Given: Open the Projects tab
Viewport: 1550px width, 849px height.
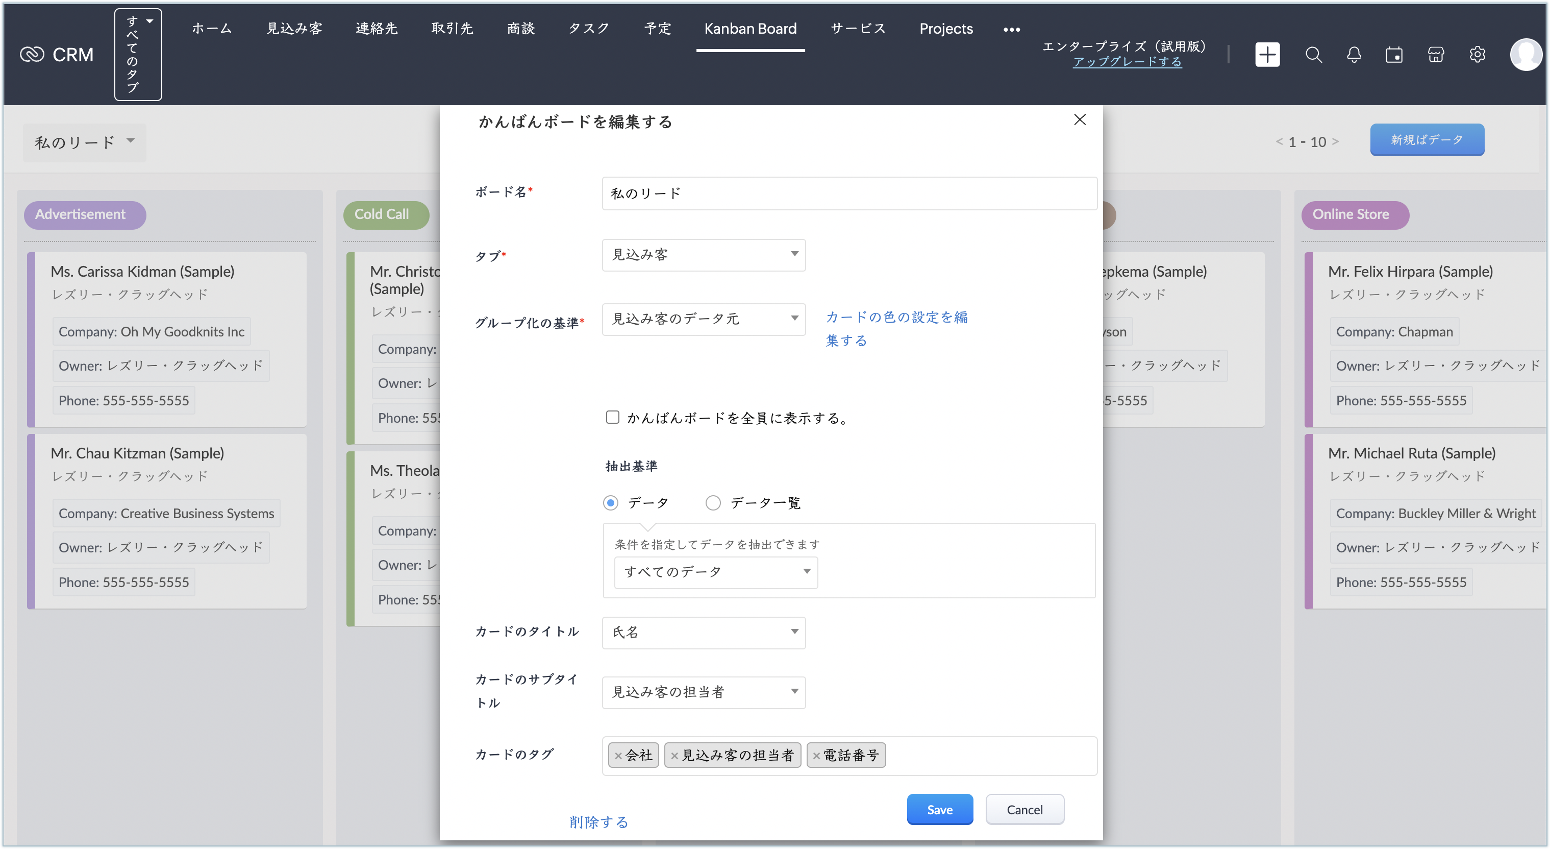Looking at the screenshot, I should click(x=945, y=28).
